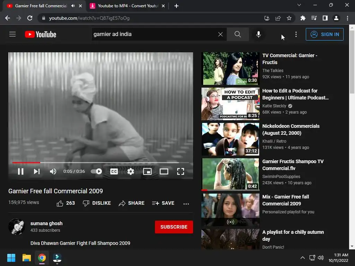Open Chrome extensions puzzle icon
Screen dimensions: 355x266
pyautogui.click(x=303, y=18)
